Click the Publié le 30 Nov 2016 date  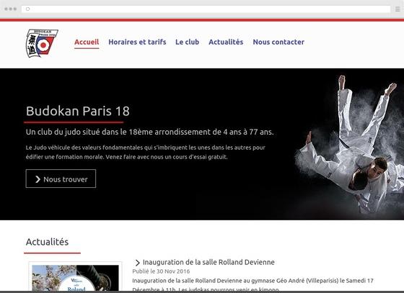(161, 271)
